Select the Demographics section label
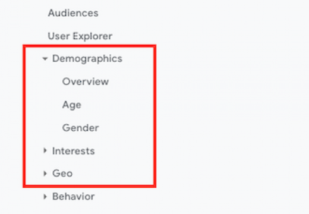The height and width of the screenshot is (214, 309). click(x=87, y=59)
